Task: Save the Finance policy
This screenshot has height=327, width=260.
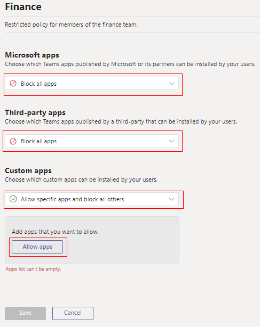Action: 25,313
